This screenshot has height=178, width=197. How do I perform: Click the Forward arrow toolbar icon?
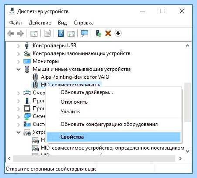(20, 34)
